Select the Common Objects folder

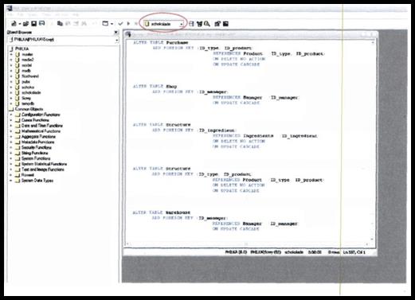29,109
